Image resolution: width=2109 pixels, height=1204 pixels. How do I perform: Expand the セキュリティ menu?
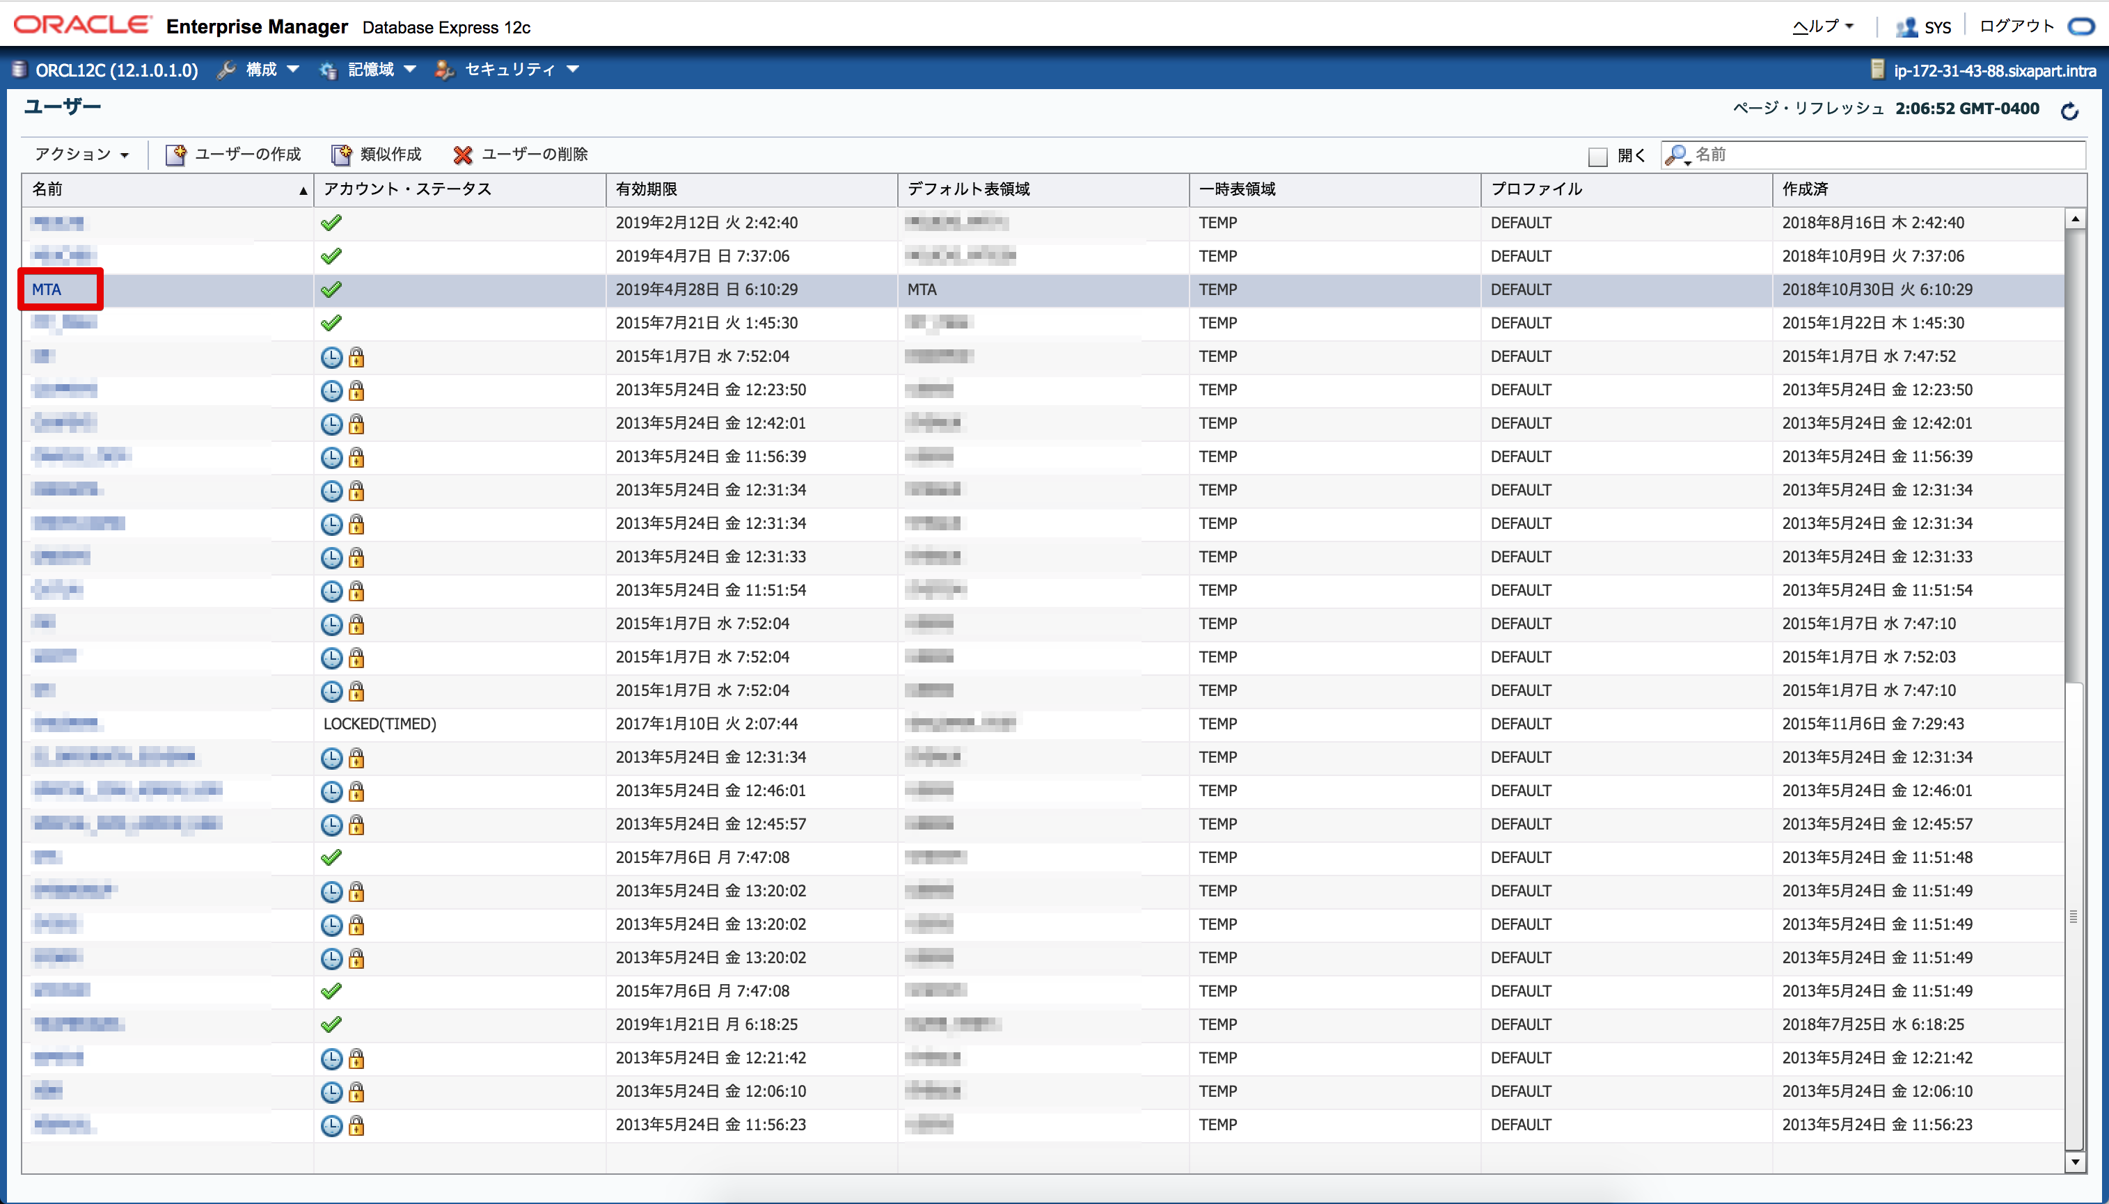coord(508,70)
